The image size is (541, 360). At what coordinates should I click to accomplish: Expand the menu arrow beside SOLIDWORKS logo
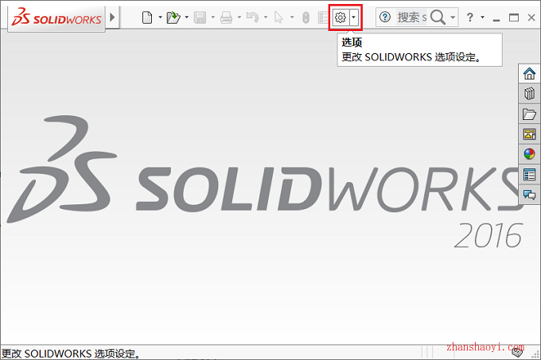click(112, 17)
